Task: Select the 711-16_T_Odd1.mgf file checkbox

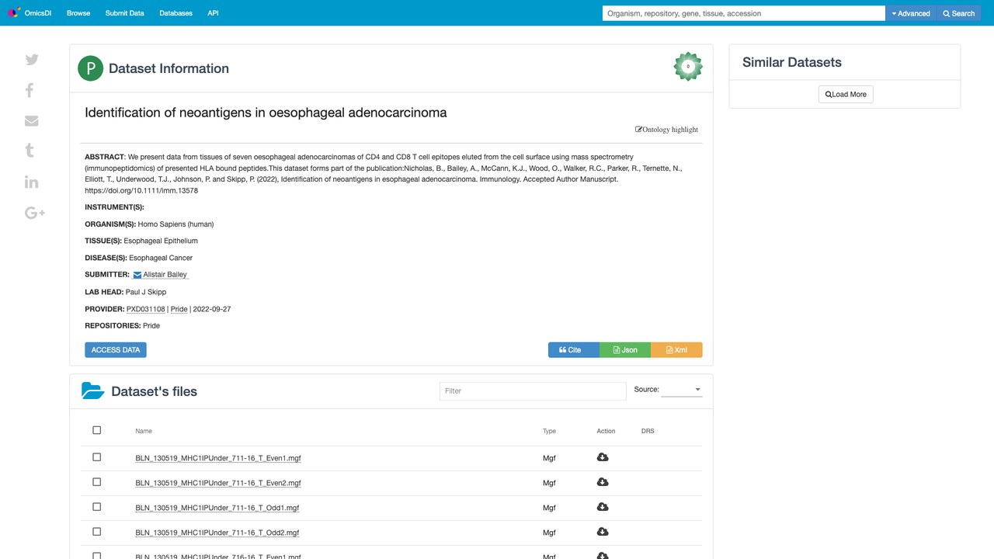Action: click(97, 507)
